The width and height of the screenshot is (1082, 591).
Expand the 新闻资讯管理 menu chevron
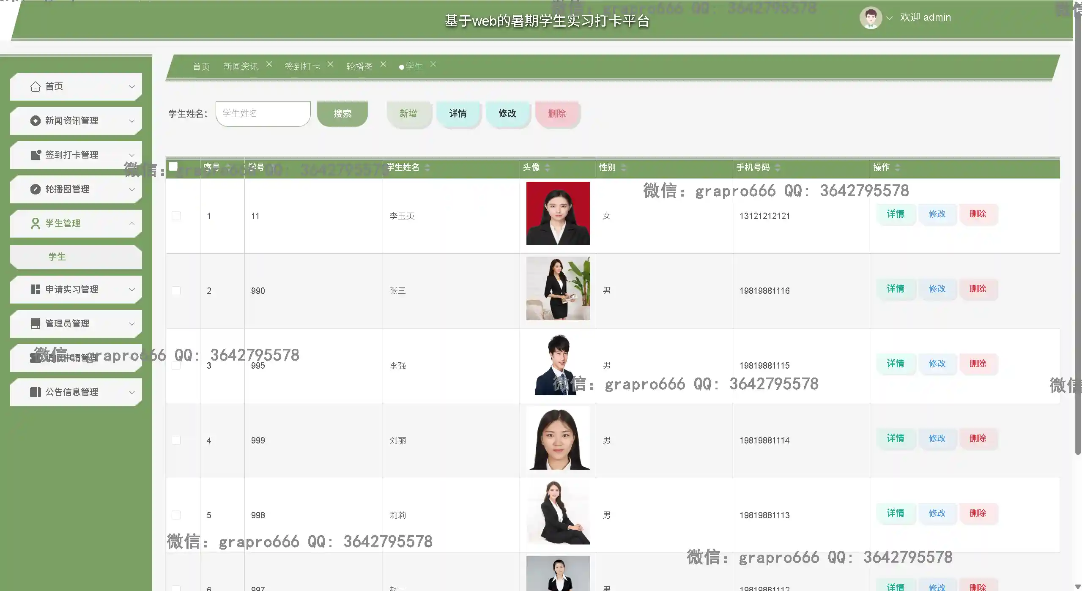point(132,121)
